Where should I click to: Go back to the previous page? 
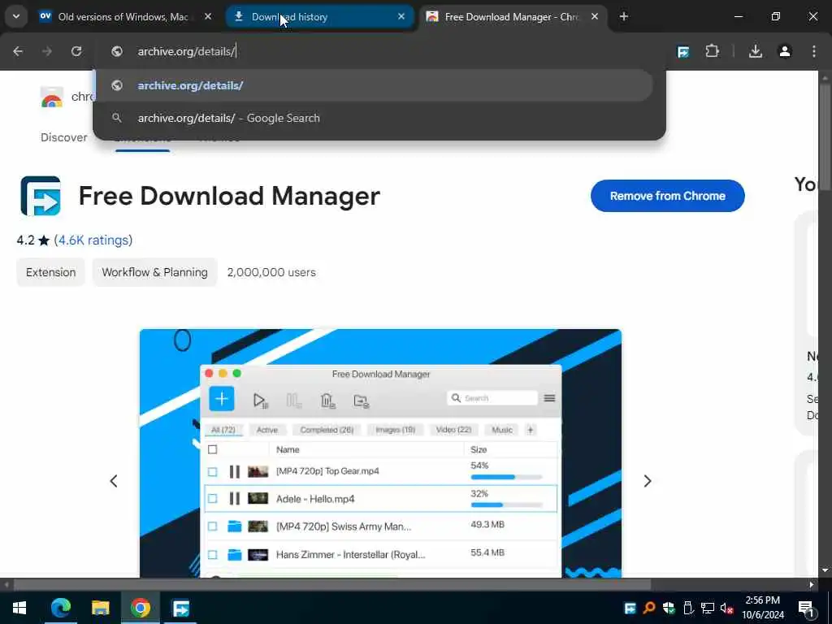click(18, 51)
